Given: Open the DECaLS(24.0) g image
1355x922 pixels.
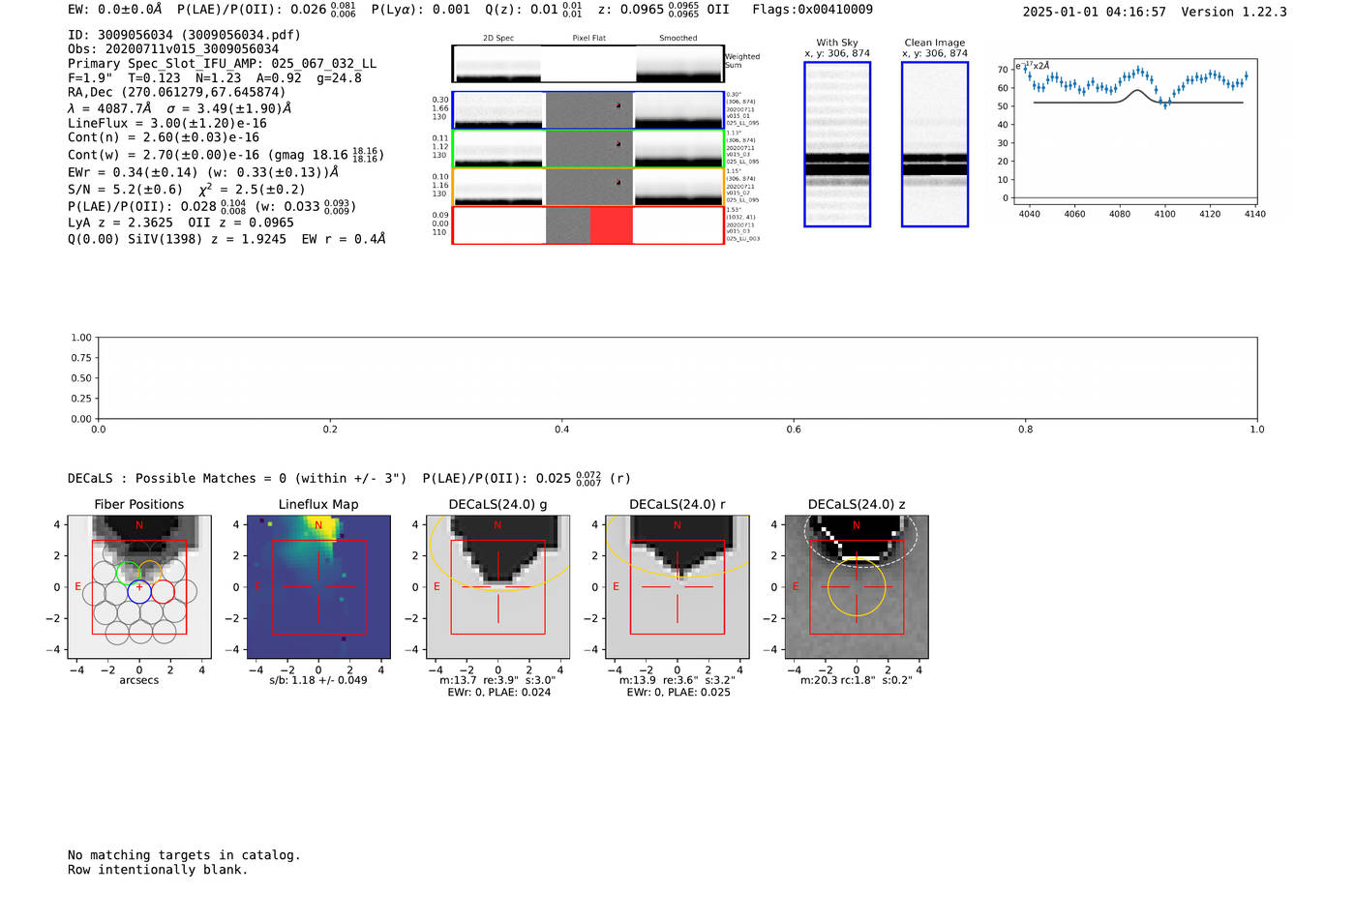Looking at the screenshot, I should pyautogui.click(x=498, y=587).
